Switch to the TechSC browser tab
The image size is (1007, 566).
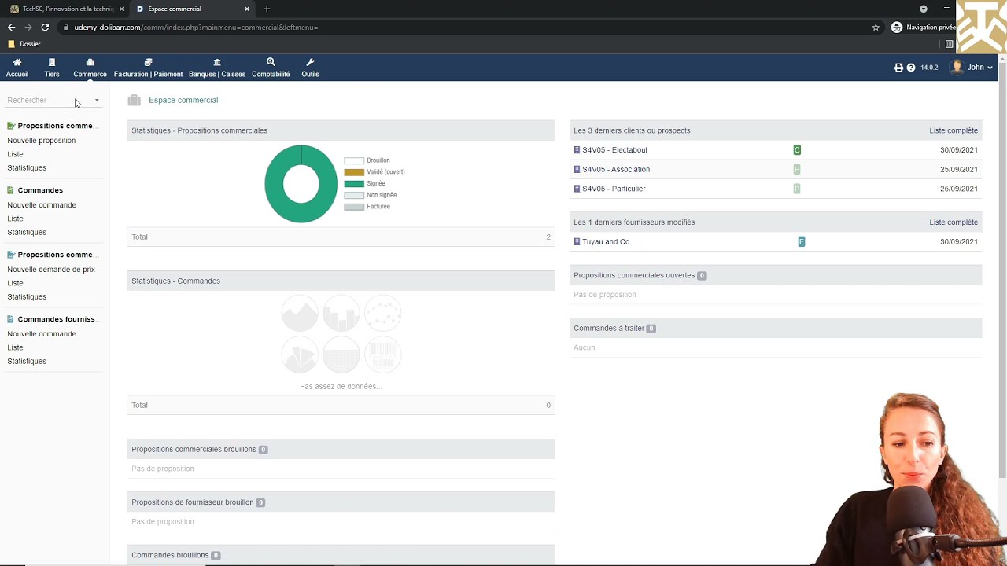tap(67, 9)
